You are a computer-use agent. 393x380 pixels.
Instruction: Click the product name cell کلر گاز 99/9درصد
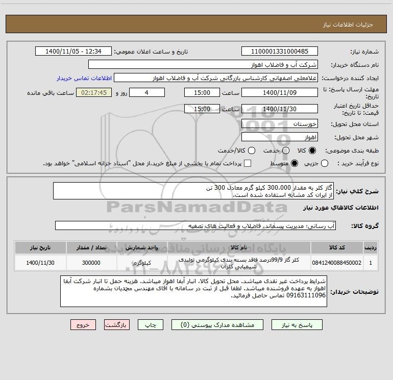click(x=239, y=263)
